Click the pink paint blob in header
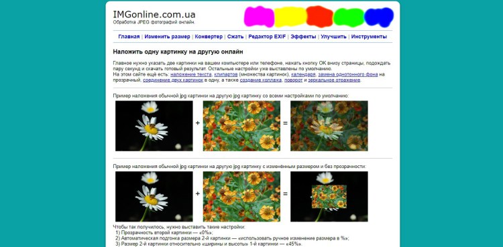 259,17
